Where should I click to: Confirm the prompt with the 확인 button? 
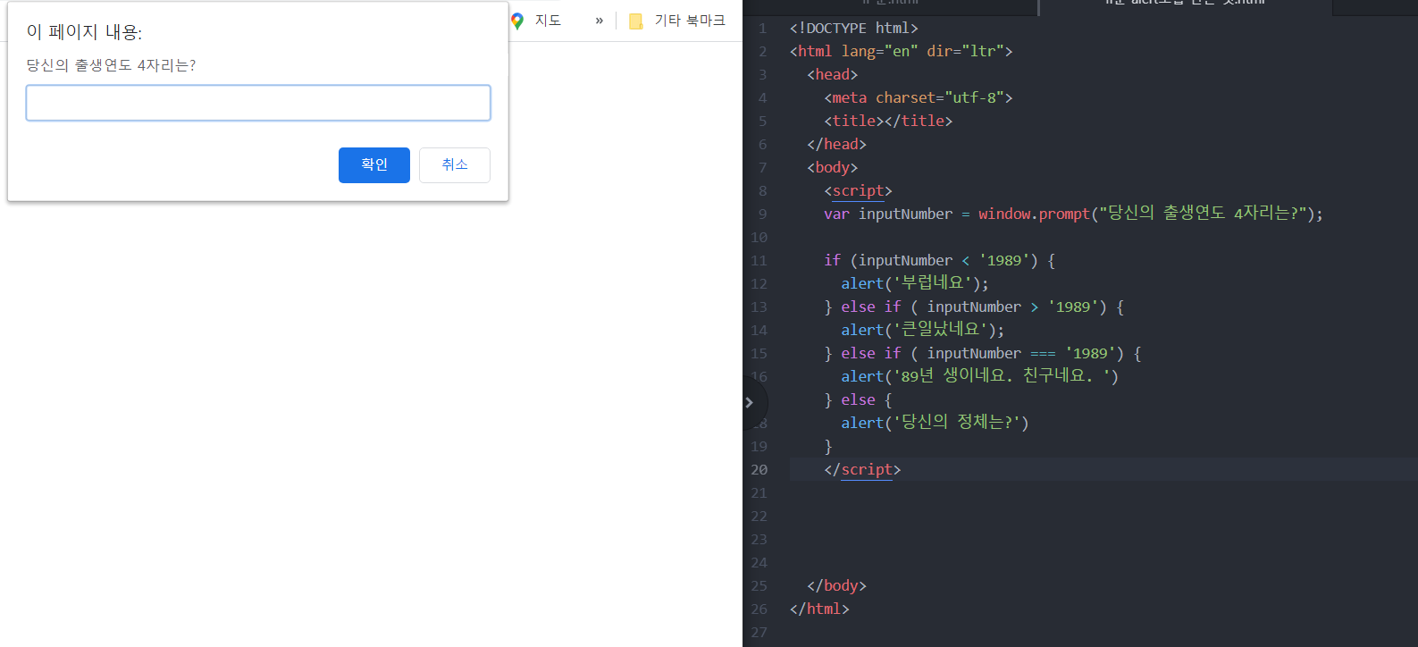coord(374,165)
